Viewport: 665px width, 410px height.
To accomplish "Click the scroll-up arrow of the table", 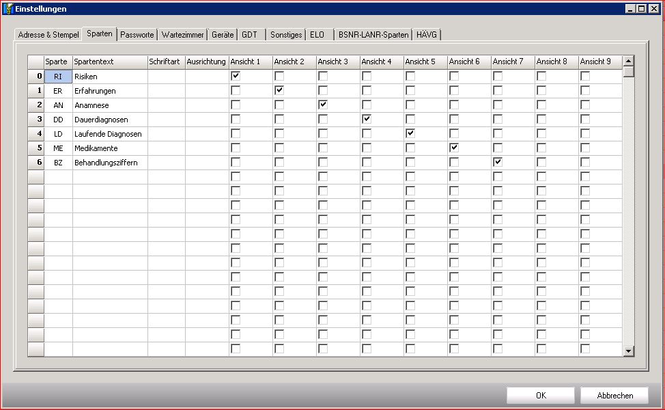I will point(628,61).
